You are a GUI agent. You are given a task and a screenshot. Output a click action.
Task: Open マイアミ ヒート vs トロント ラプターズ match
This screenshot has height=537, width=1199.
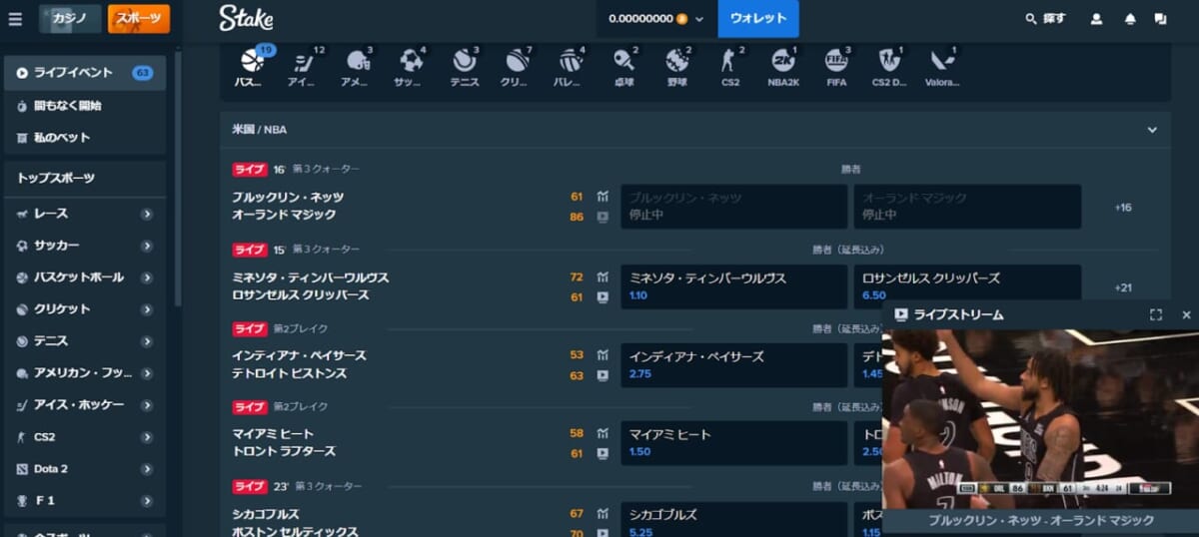tap(285, 443)
